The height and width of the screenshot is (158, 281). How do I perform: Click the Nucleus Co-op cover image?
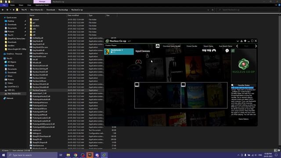[x=244, y=65]
